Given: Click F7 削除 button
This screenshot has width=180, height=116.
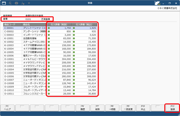Looking at the screenshot, I should coord(97,108).
